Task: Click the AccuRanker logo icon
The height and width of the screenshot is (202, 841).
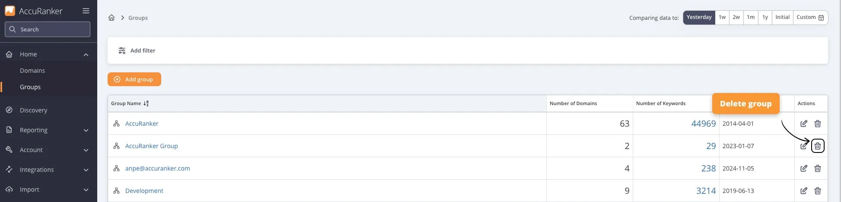Action: [x=10, y=11]
